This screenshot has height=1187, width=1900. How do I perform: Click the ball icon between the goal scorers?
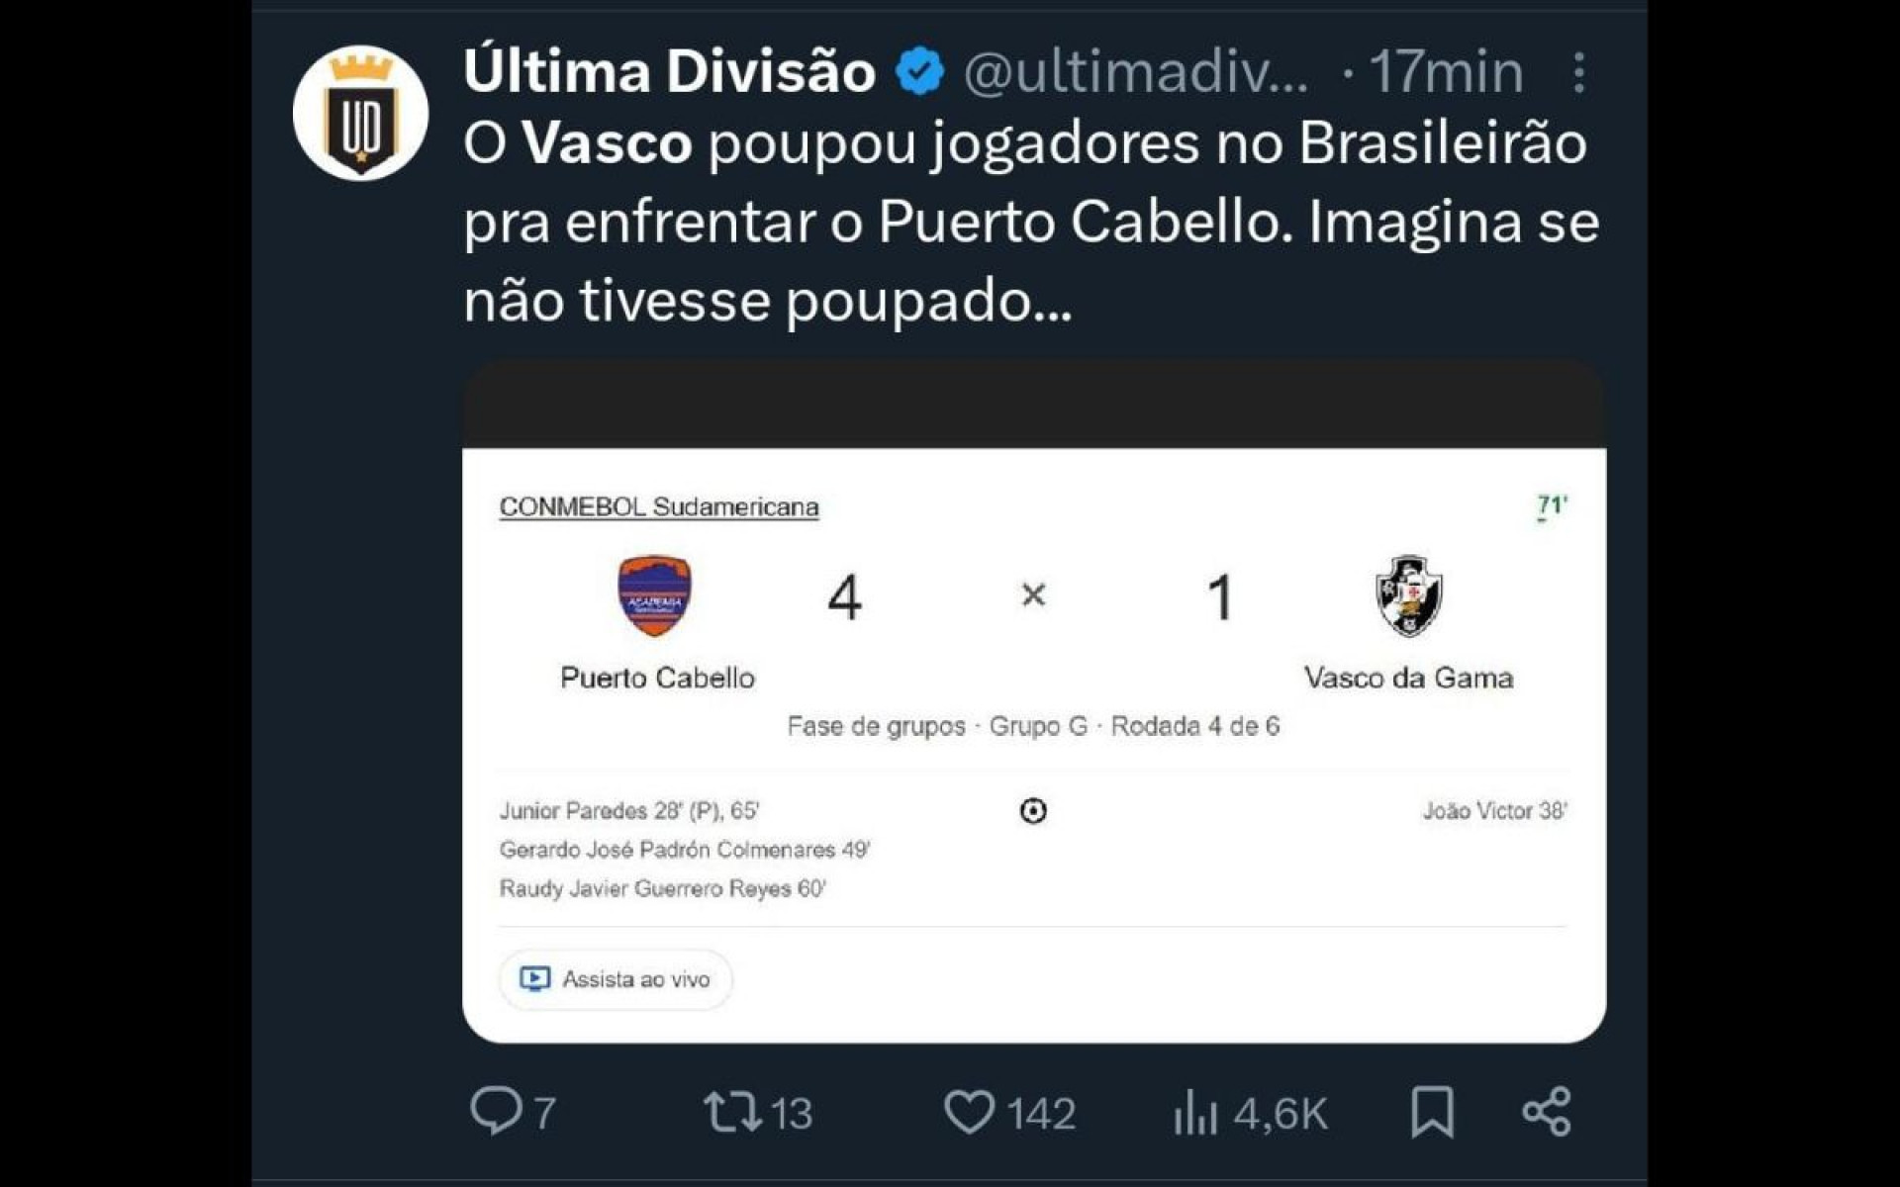(x=1033, y=812)
